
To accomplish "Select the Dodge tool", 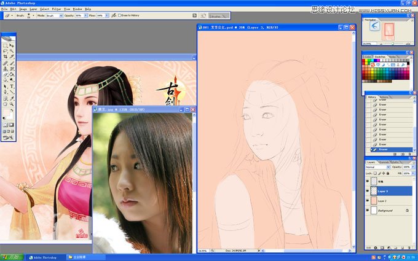I will (12, 80).
